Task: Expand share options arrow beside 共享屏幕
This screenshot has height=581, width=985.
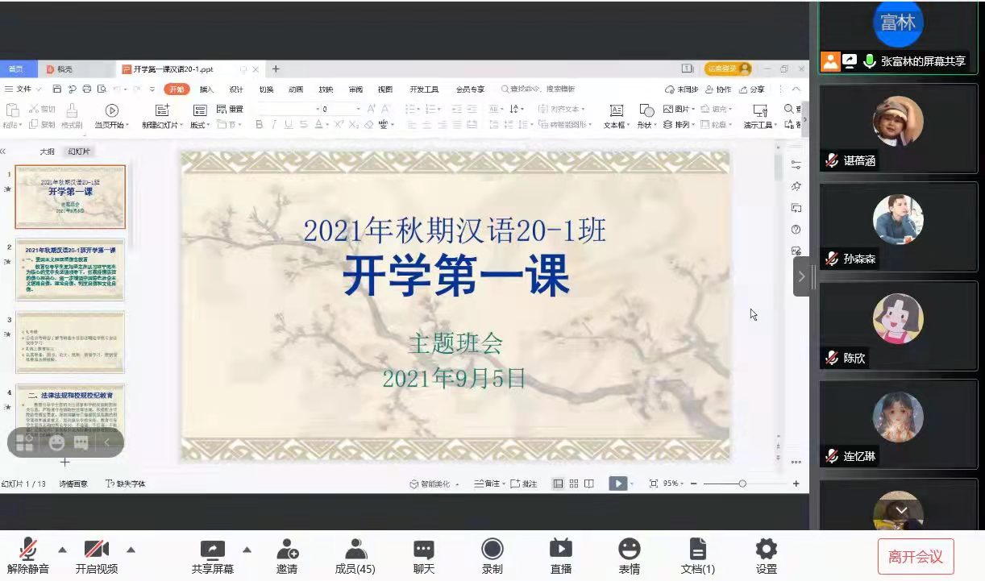Action: [x=247, y=550]
